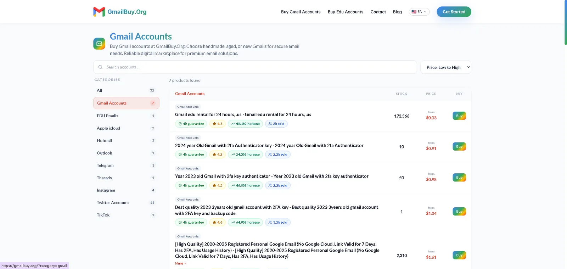Select the Apple icloud category
Image resolution: width=567 pixels, height=269 pixels.
[x=126, y=128]
